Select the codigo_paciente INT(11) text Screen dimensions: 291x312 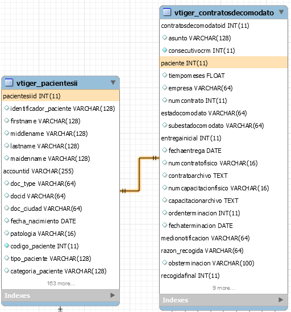(44, 246)
